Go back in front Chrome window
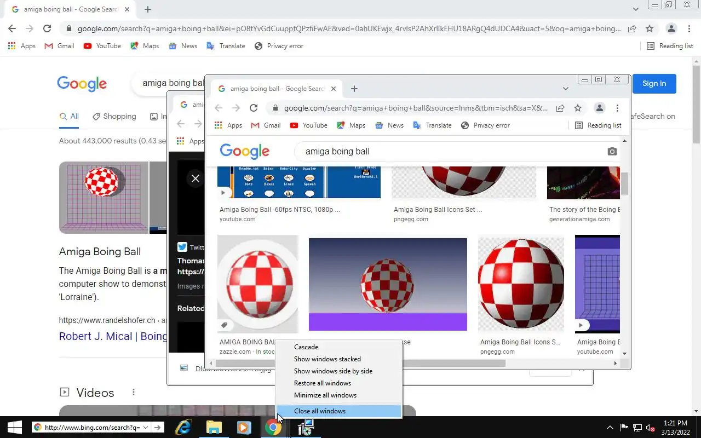This screenshot has width=701, height=438. [x=219, y=108]
